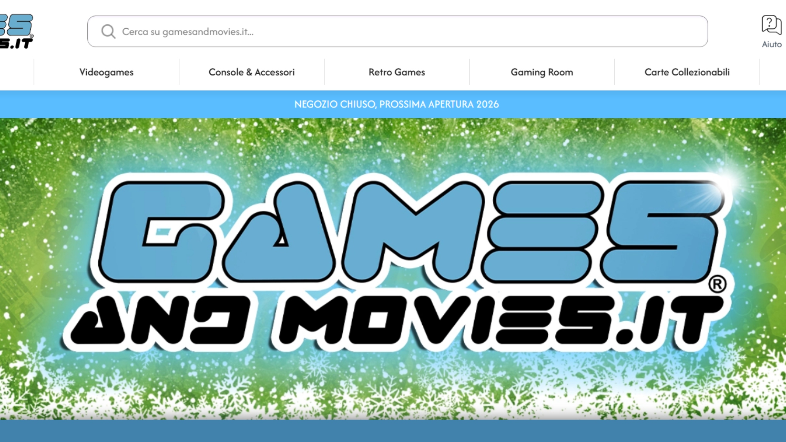
Task: Open the Retro Games menu
Action: (397, 72)
